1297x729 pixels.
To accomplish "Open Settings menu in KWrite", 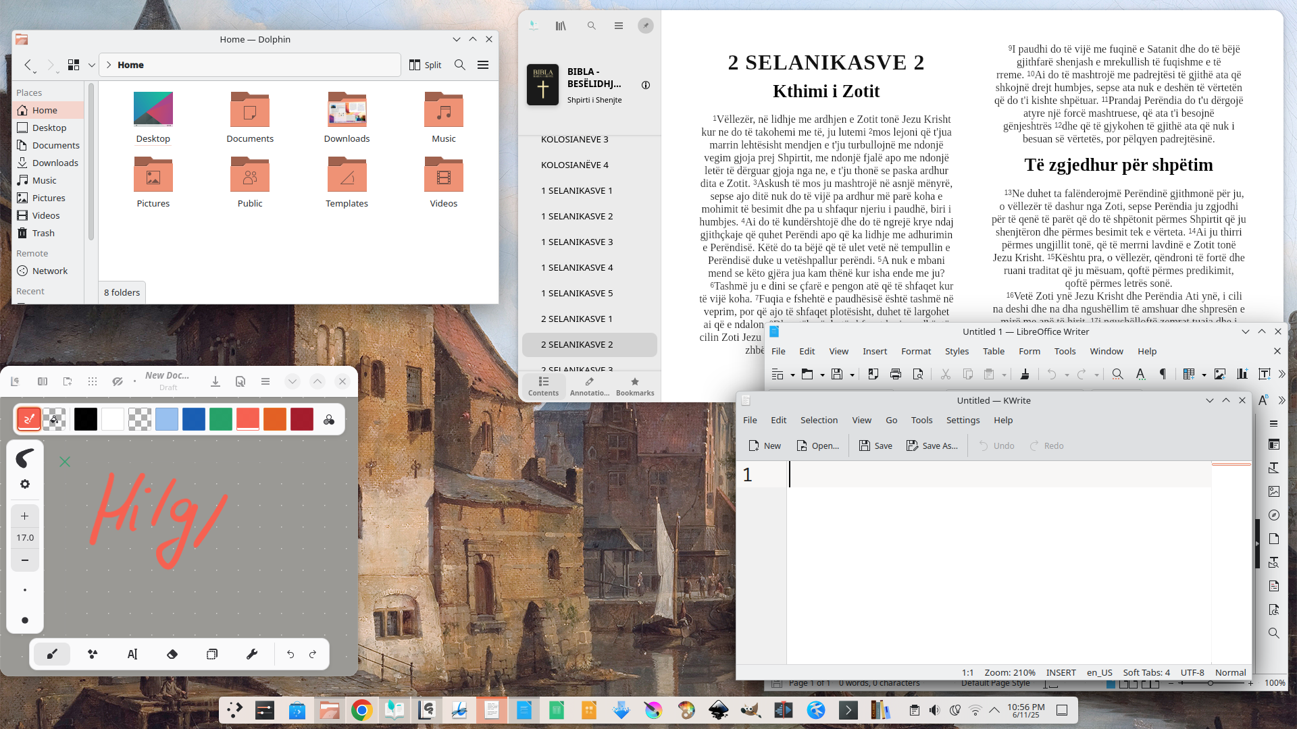I will coord(963,420).
